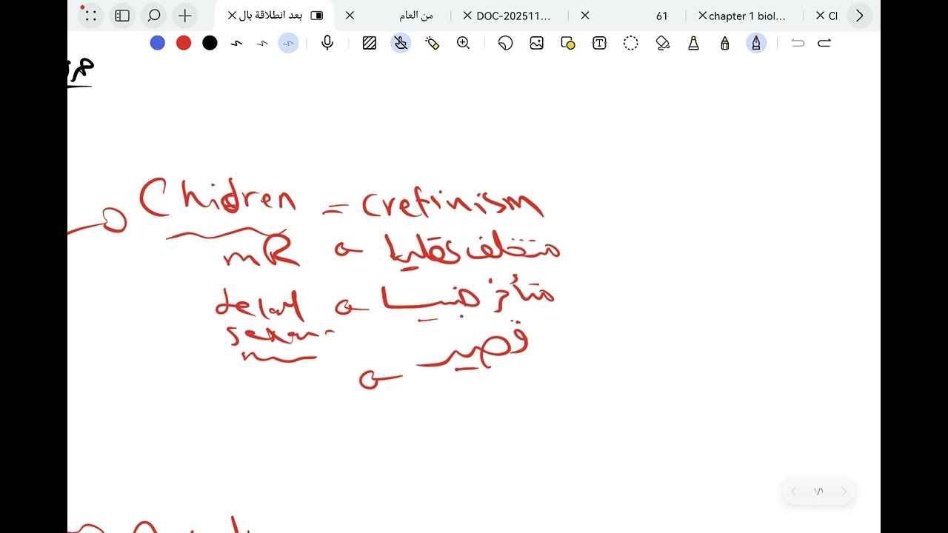Toggle finger touch drawing icon
The image size is (948, 533).
tap(401, 43)
